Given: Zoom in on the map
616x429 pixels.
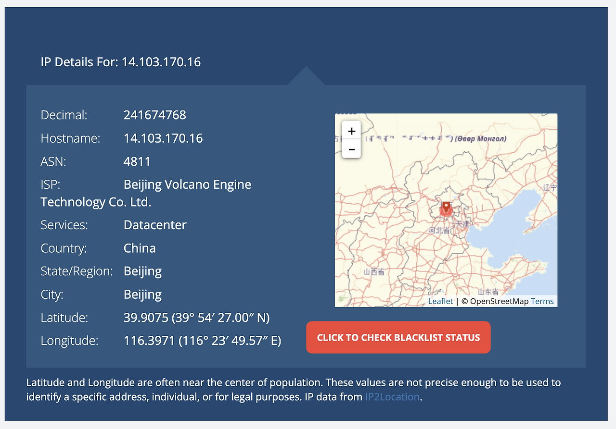Looking at the screenshot, I should point(351,130).
